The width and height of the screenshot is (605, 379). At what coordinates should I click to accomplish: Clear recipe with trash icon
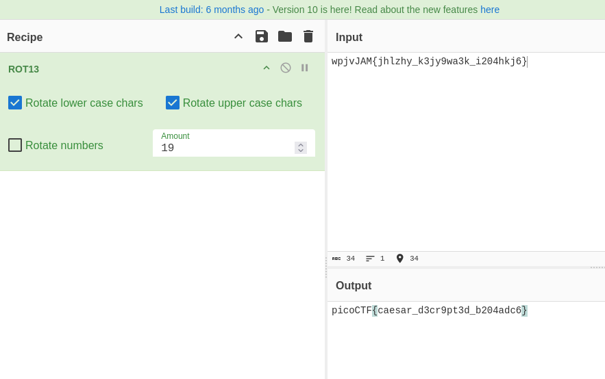pos(308,36)
